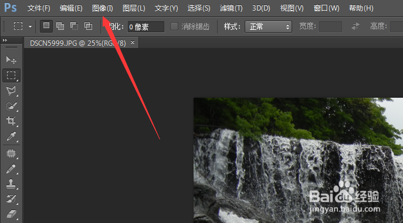Select Add to Selection mode button
Screen dimensions: 403x223
[x=60, y=26]
